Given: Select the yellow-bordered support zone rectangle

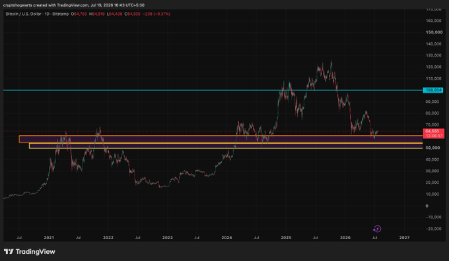Looking at the screenshot, I should [x=226, y=146].
